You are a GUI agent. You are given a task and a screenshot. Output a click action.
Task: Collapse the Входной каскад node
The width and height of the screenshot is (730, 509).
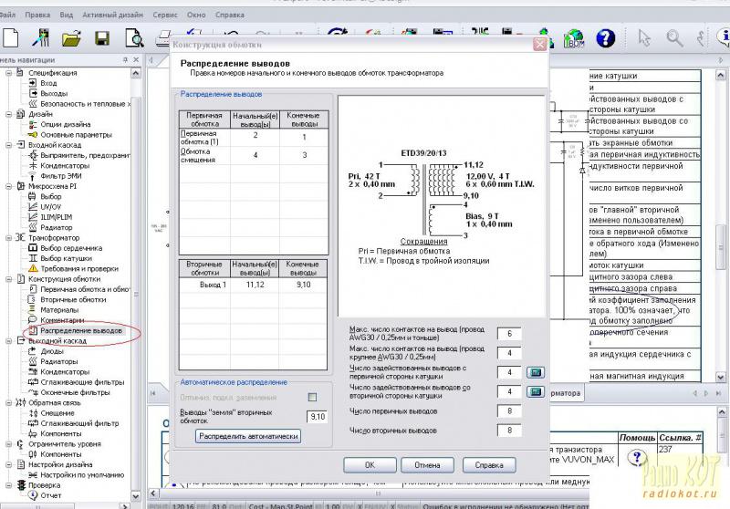point(8,145)
